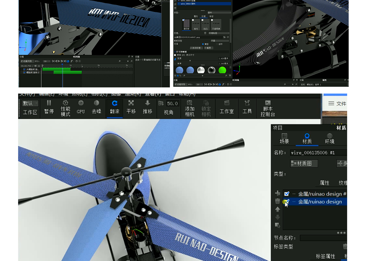Click 视角 field of view icon
This screenshot has width=368, height=261.
[x=161, y=103]
